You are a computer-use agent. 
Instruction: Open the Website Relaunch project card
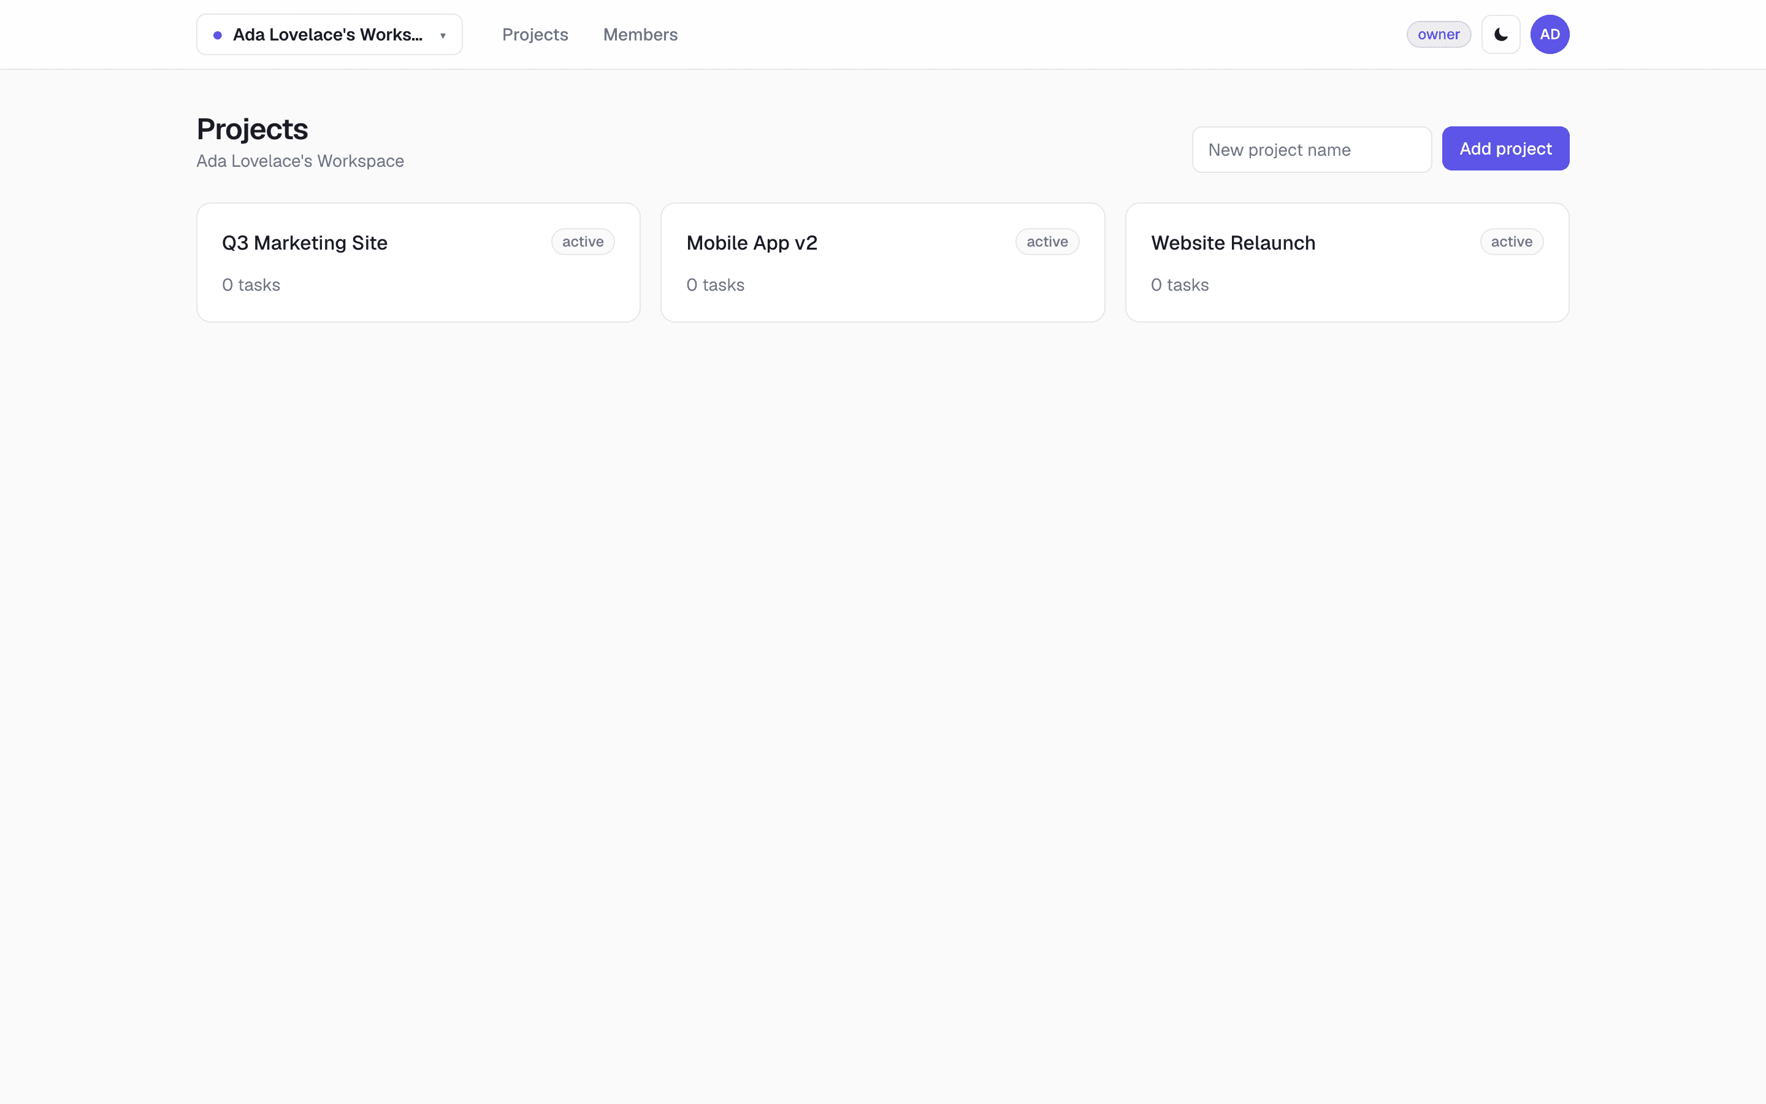click(x=1347, y=262)
